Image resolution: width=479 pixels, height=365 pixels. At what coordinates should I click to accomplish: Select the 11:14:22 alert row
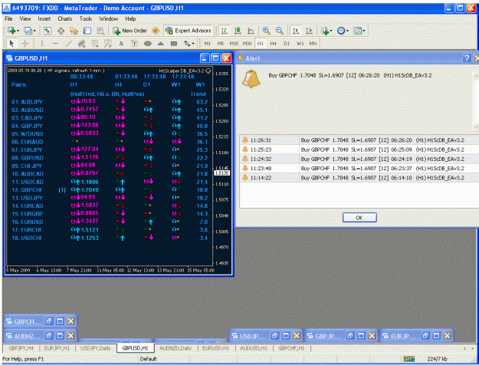click(359, 178)
